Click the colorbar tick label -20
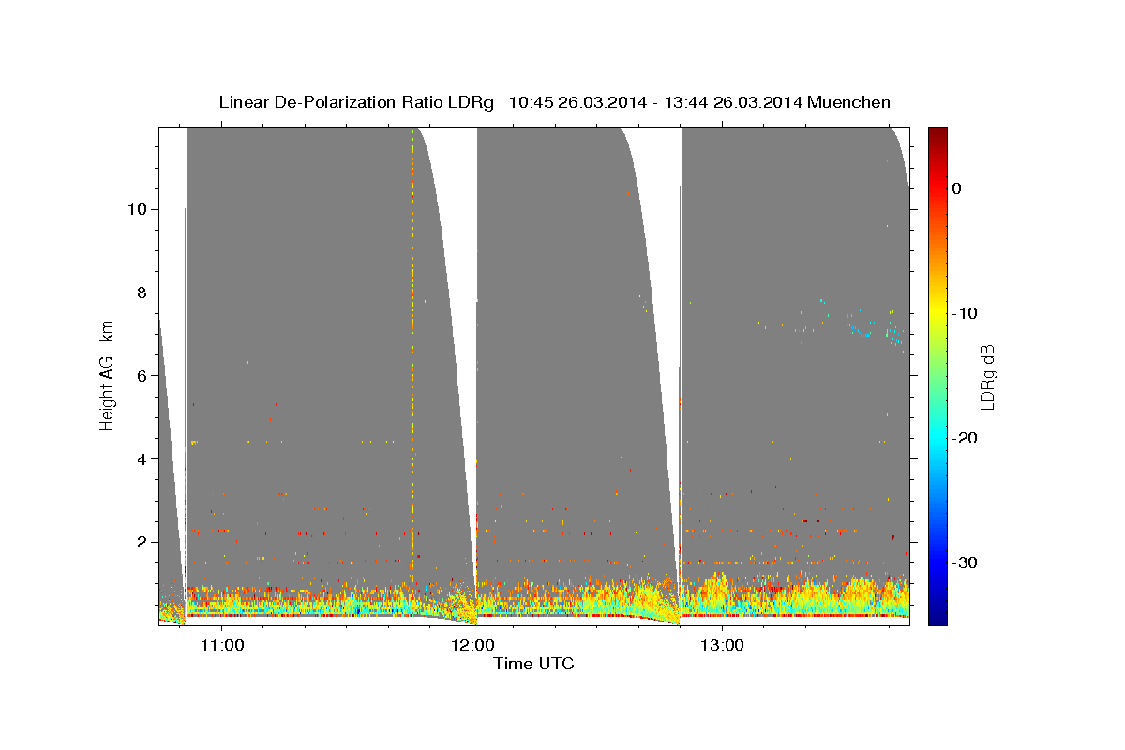Screen dimensions: 1125x750 click(966, 438)
